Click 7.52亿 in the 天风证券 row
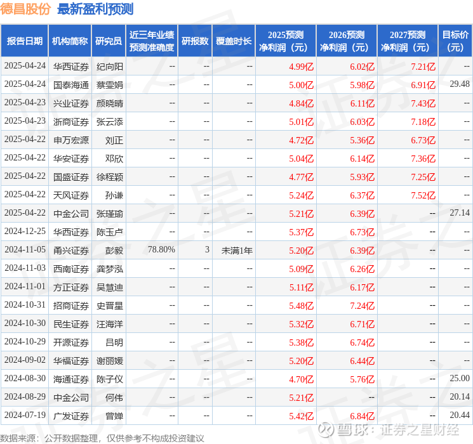This screenshot has width=473, height=444. tap(423, 195)
